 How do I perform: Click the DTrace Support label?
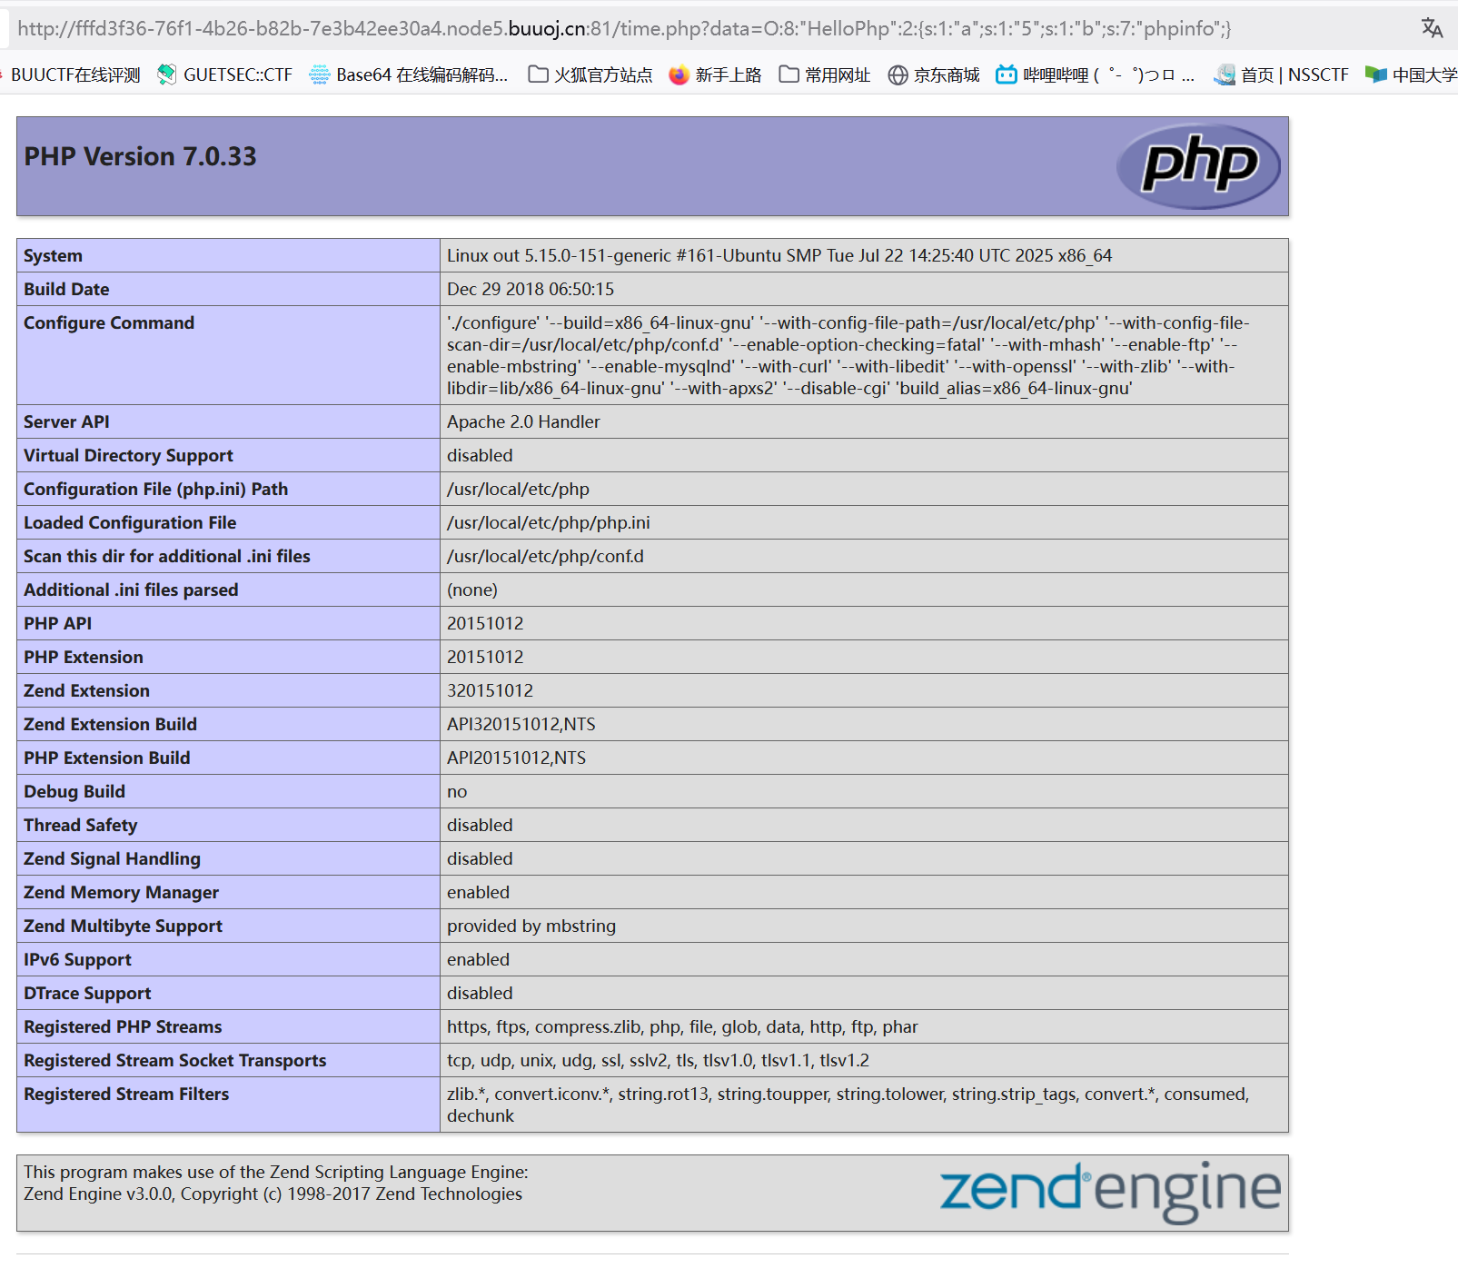pyautogui.click(x=87, y=993)
